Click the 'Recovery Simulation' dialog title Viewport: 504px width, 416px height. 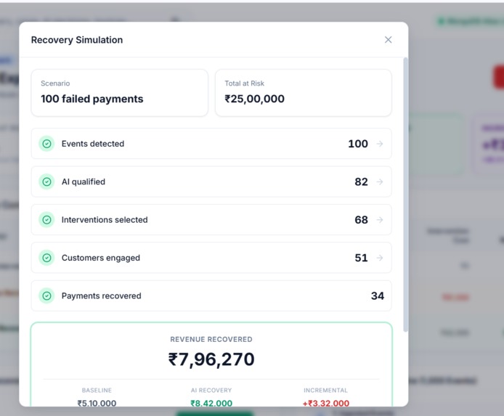click(77, 40)
